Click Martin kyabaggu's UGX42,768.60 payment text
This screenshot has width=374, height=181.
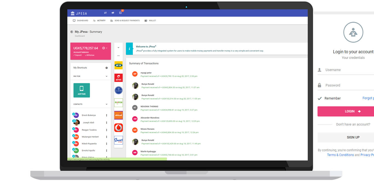click(169, 155)
